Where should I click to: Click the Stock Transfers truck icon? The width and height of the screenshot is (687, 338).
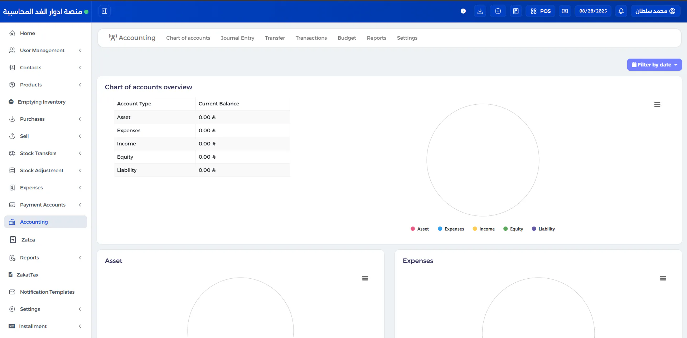coord(12,153)
